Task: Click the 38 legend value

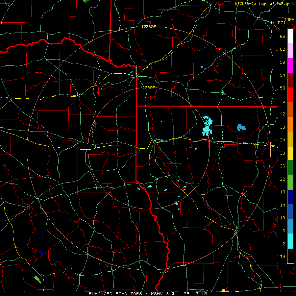Action: [x=283, y=127]
